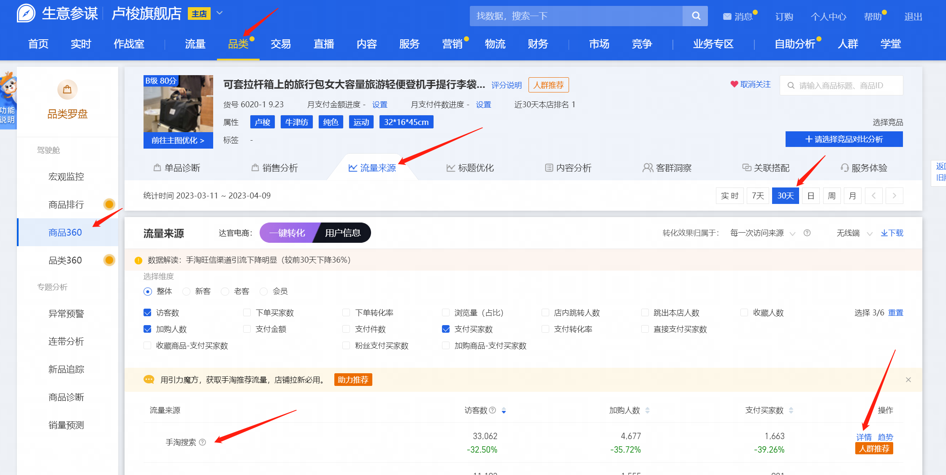Sort by 访客数 column arrow
Screen dimensions: 946x475
point(504,410)
